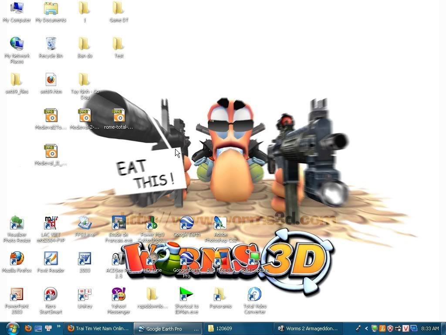Open set69.htm Firefox document icon
The image size is (446, 335).
pos(51,83)
